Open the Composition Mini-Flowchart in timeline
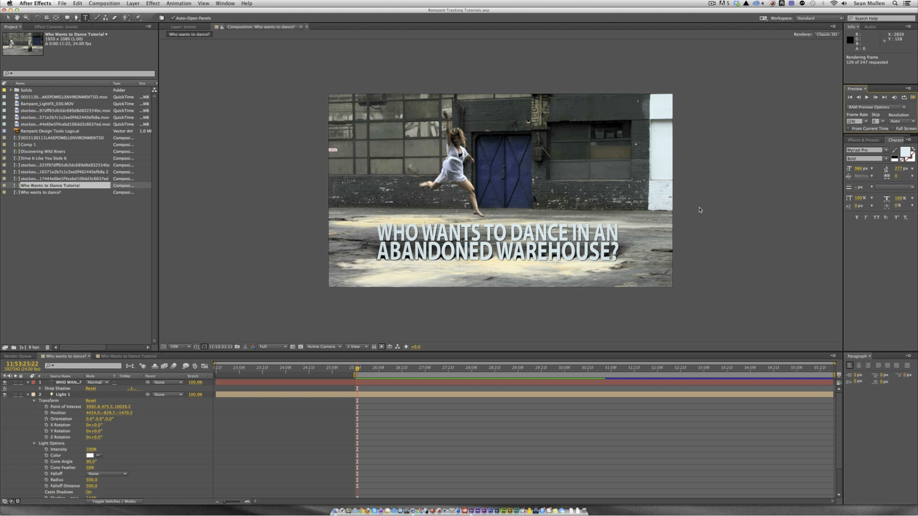The width and height of the screenshot is (918, 516). click(x=130, y=366)
